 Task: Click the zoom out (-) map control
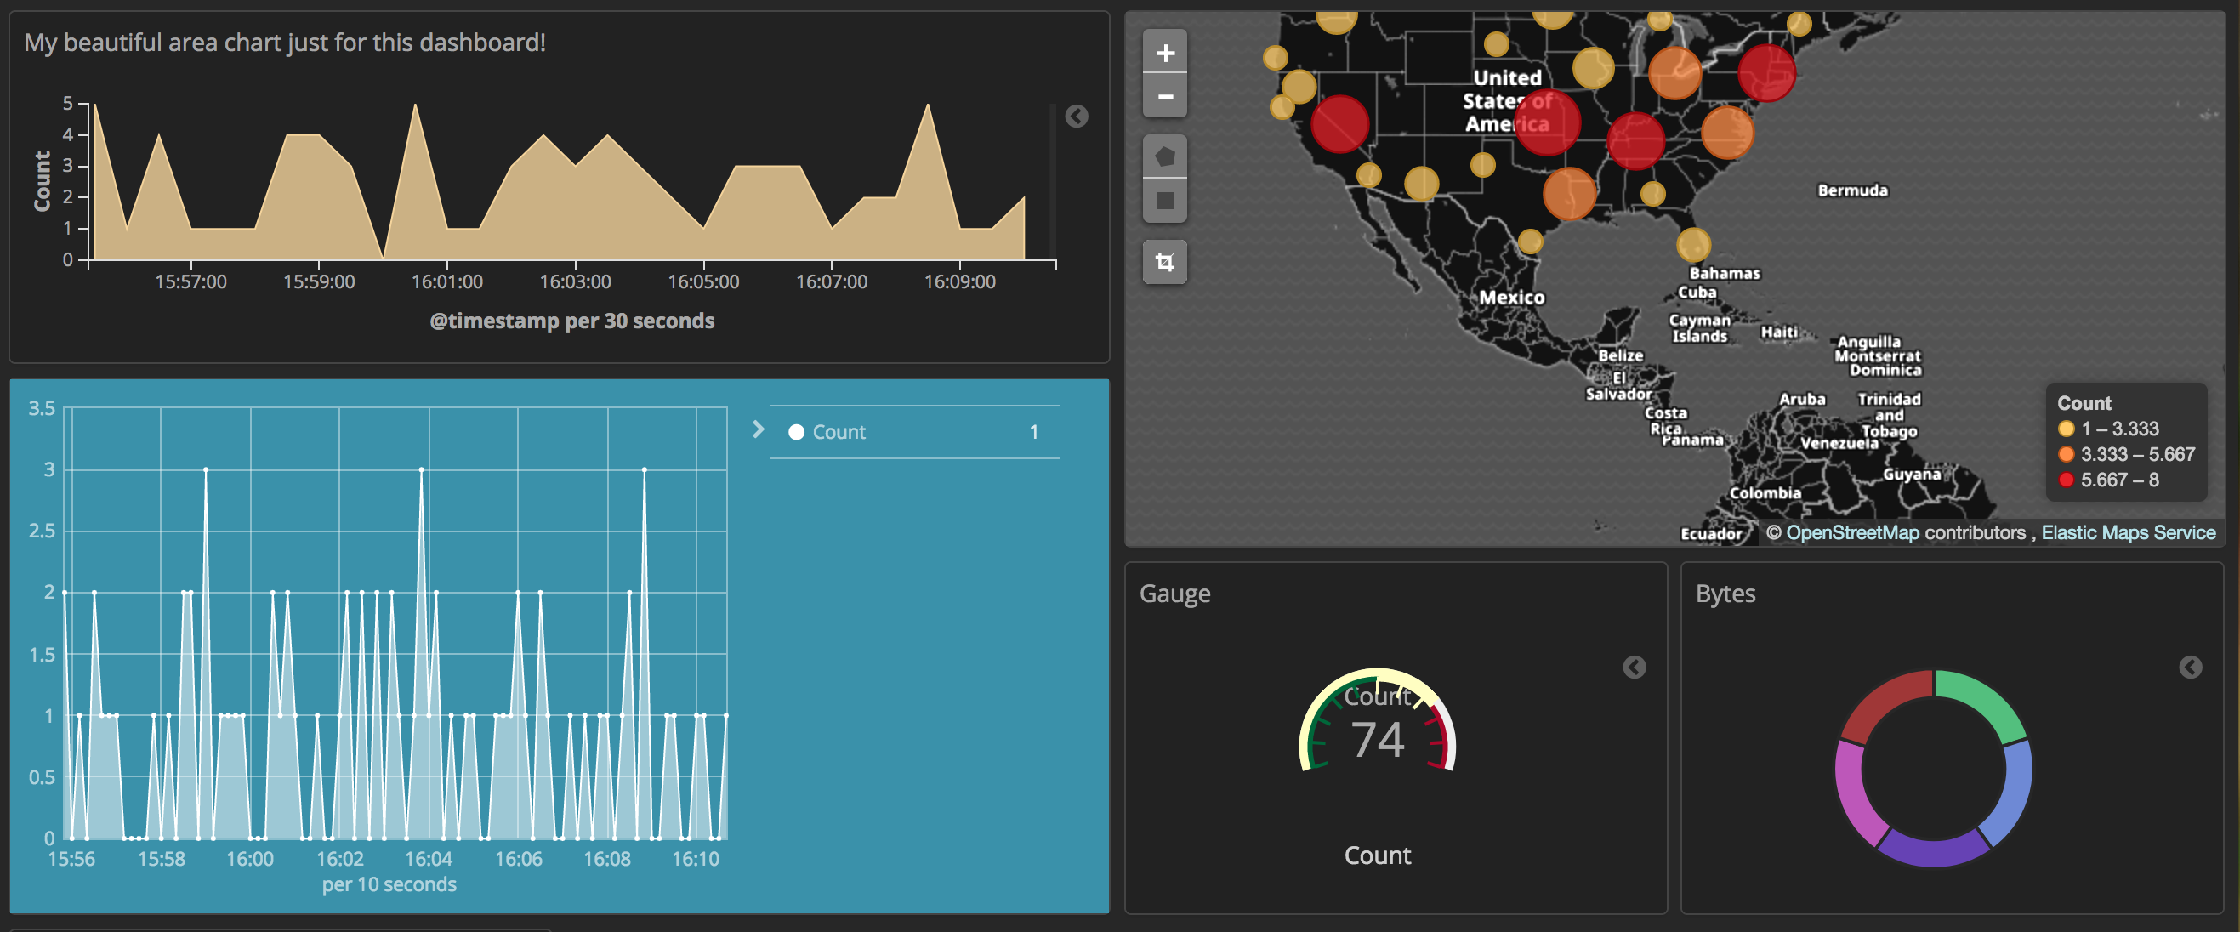1164,96
